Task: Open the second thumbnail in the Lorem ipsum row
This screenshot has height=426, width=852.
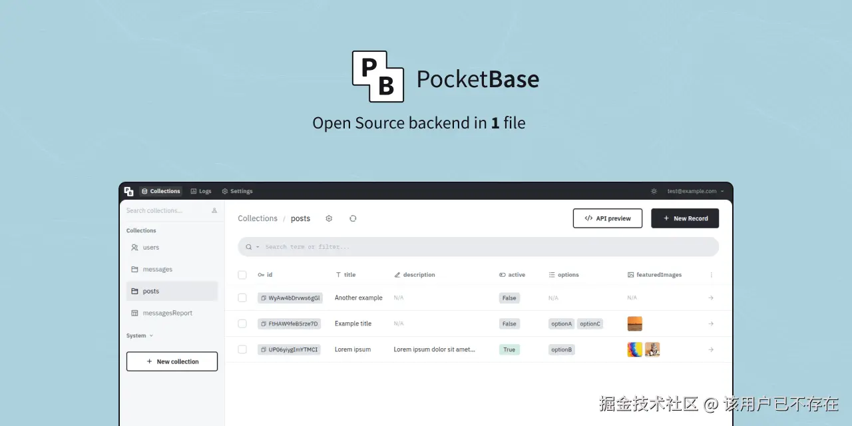Action: [652, 349]
